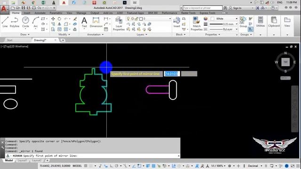
Task: Click the Copy tool icon
Action: click(53, 24)
